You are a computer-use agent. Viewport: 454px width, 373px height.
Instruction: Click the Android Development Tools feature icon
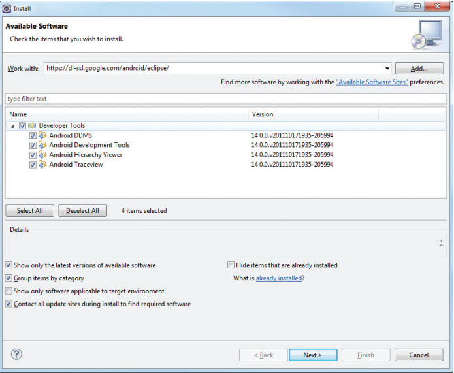(42, 145)
